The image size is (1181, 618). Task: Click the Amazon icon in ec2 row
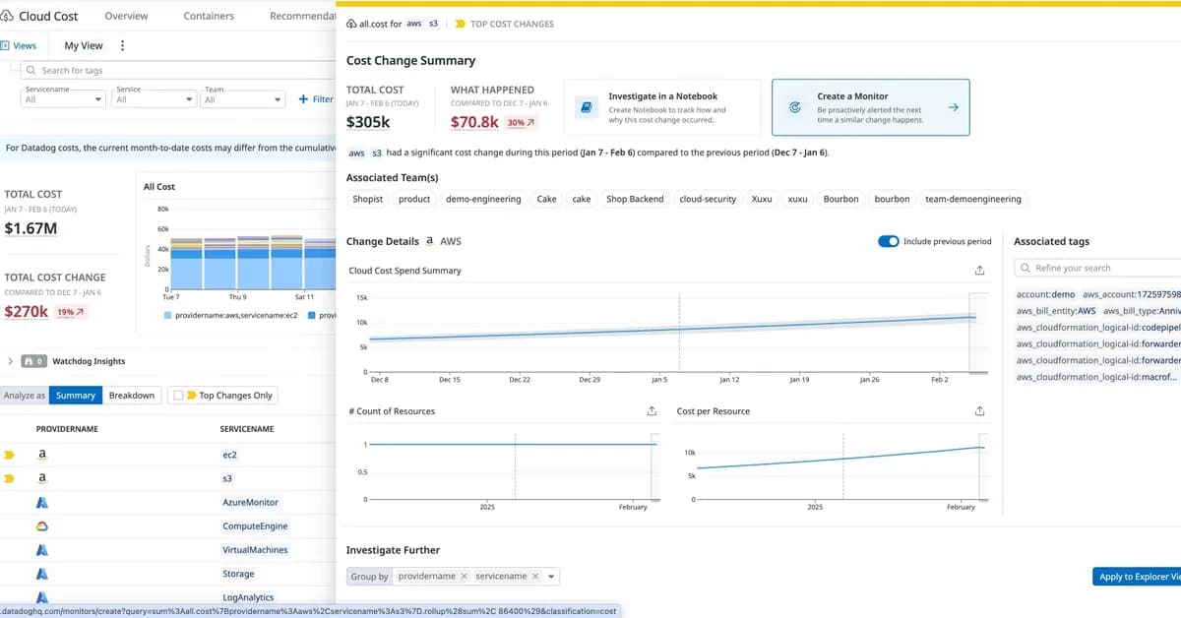pyautogui.click(x=42, y=456)
